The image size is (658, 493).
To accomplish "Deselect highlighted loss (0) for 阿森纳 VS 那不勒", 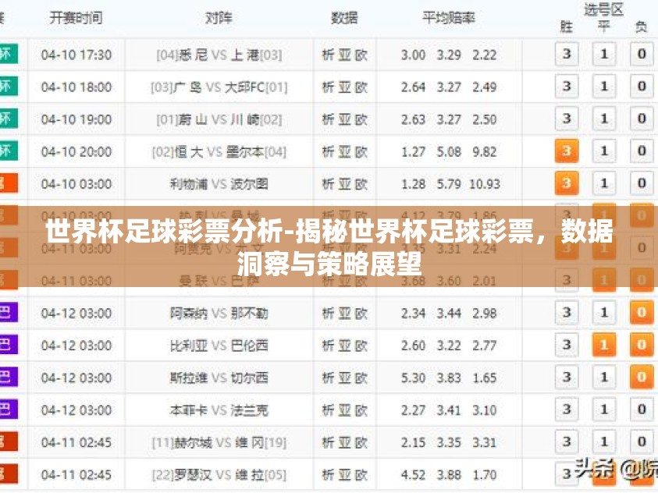I will point(641,313).
